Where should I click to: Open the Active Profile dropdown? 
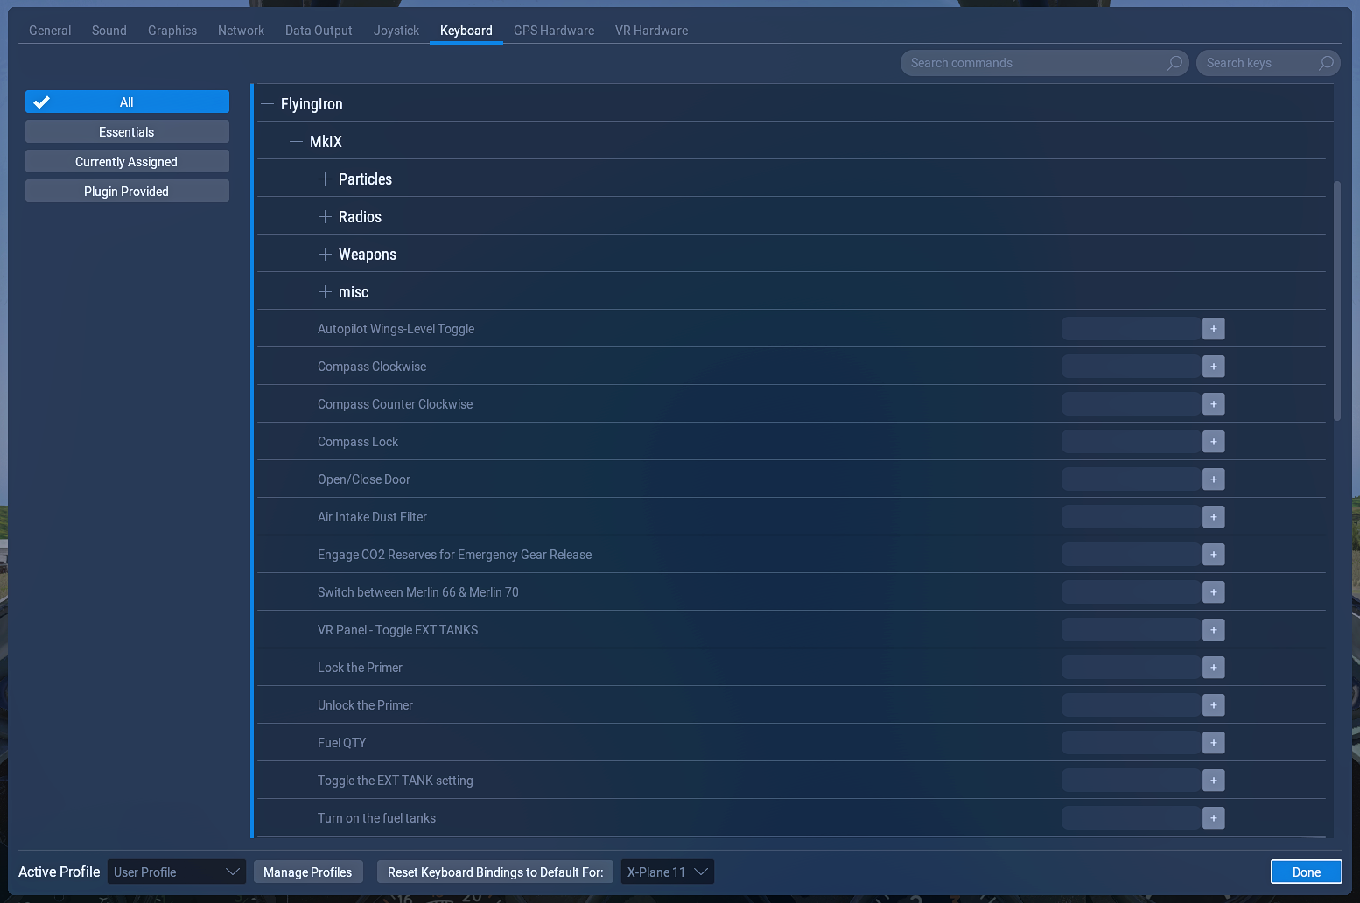coord(177,872)
